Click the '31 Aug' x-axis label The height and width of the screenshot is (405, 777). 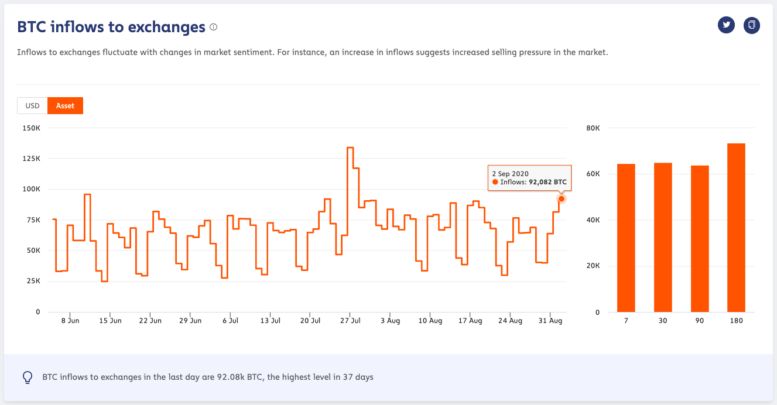549,321
